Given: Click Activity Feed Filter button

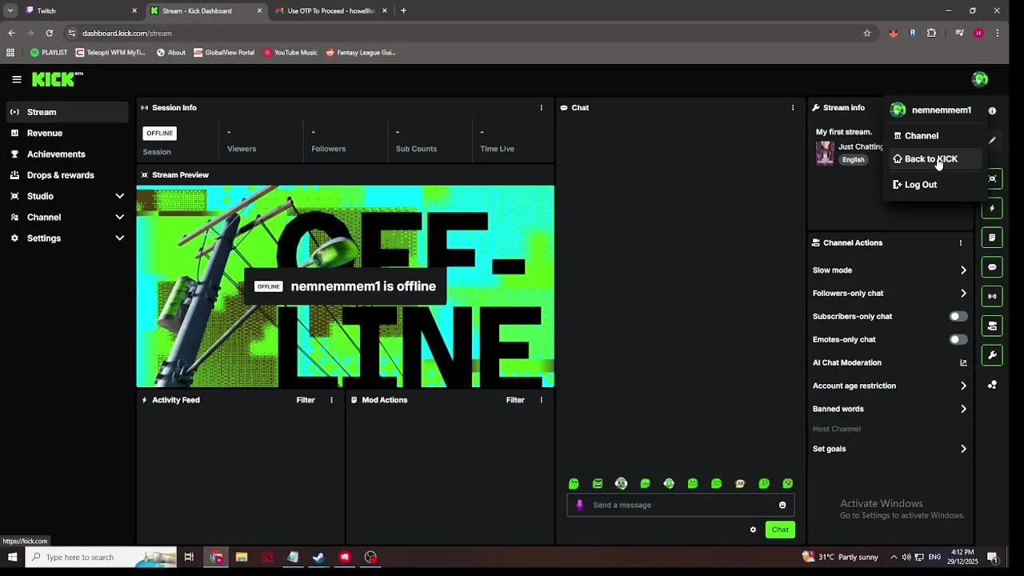Looking at the screenshot, I should click(x=306, y=400).
